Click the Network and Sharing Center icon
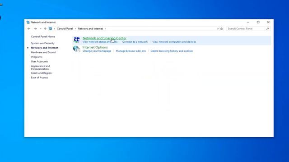 pyautogui.click(x=76, y=40)
